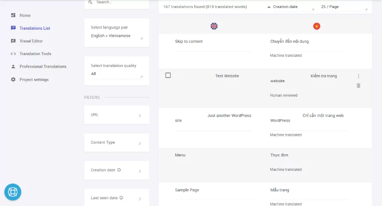This screenshot has width=382, height=206.
Task: Click the Translation Tools arrows icon
Action: [13, 54]
